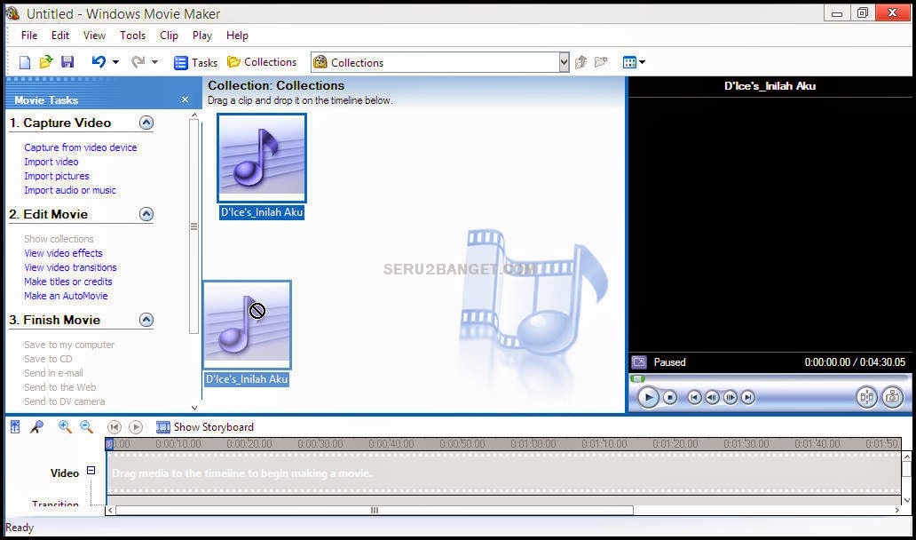916x540 pixels.
Task: Play the clip in the preview monitor
Action: tap(648, 397)
